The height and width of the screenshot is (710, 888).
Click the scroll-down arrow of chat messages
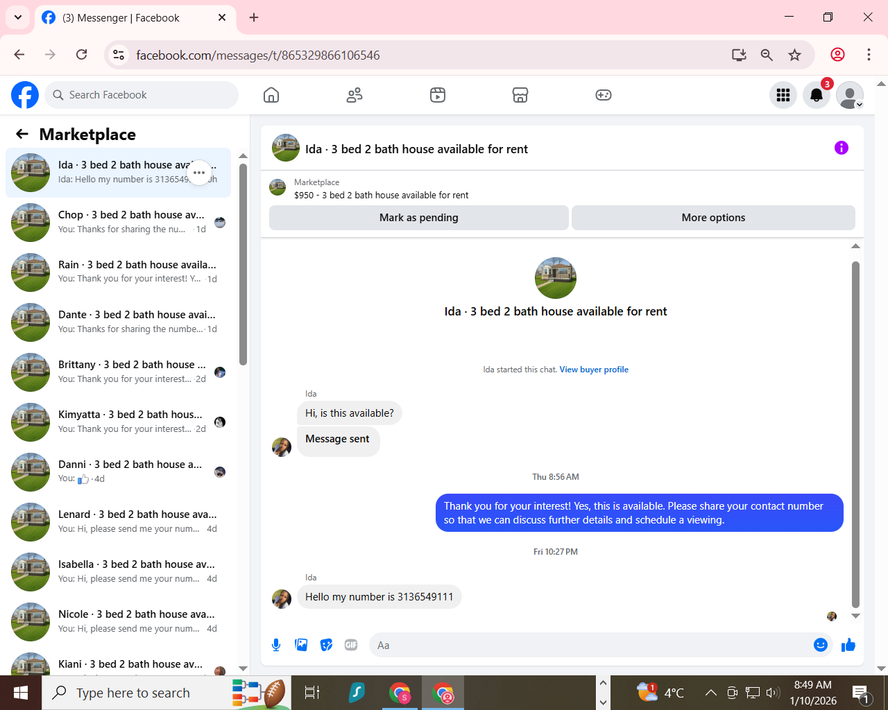pos(855,616)
